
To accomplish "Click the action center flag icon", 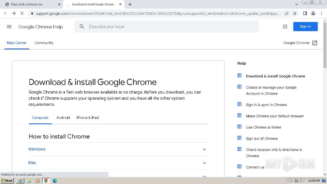I will coord(303,181).
